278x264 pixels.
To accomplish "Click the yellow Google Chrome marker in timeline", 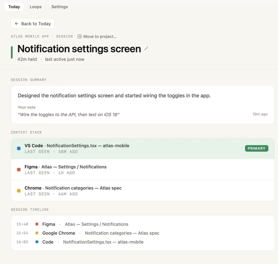I will tap(37, 233).
